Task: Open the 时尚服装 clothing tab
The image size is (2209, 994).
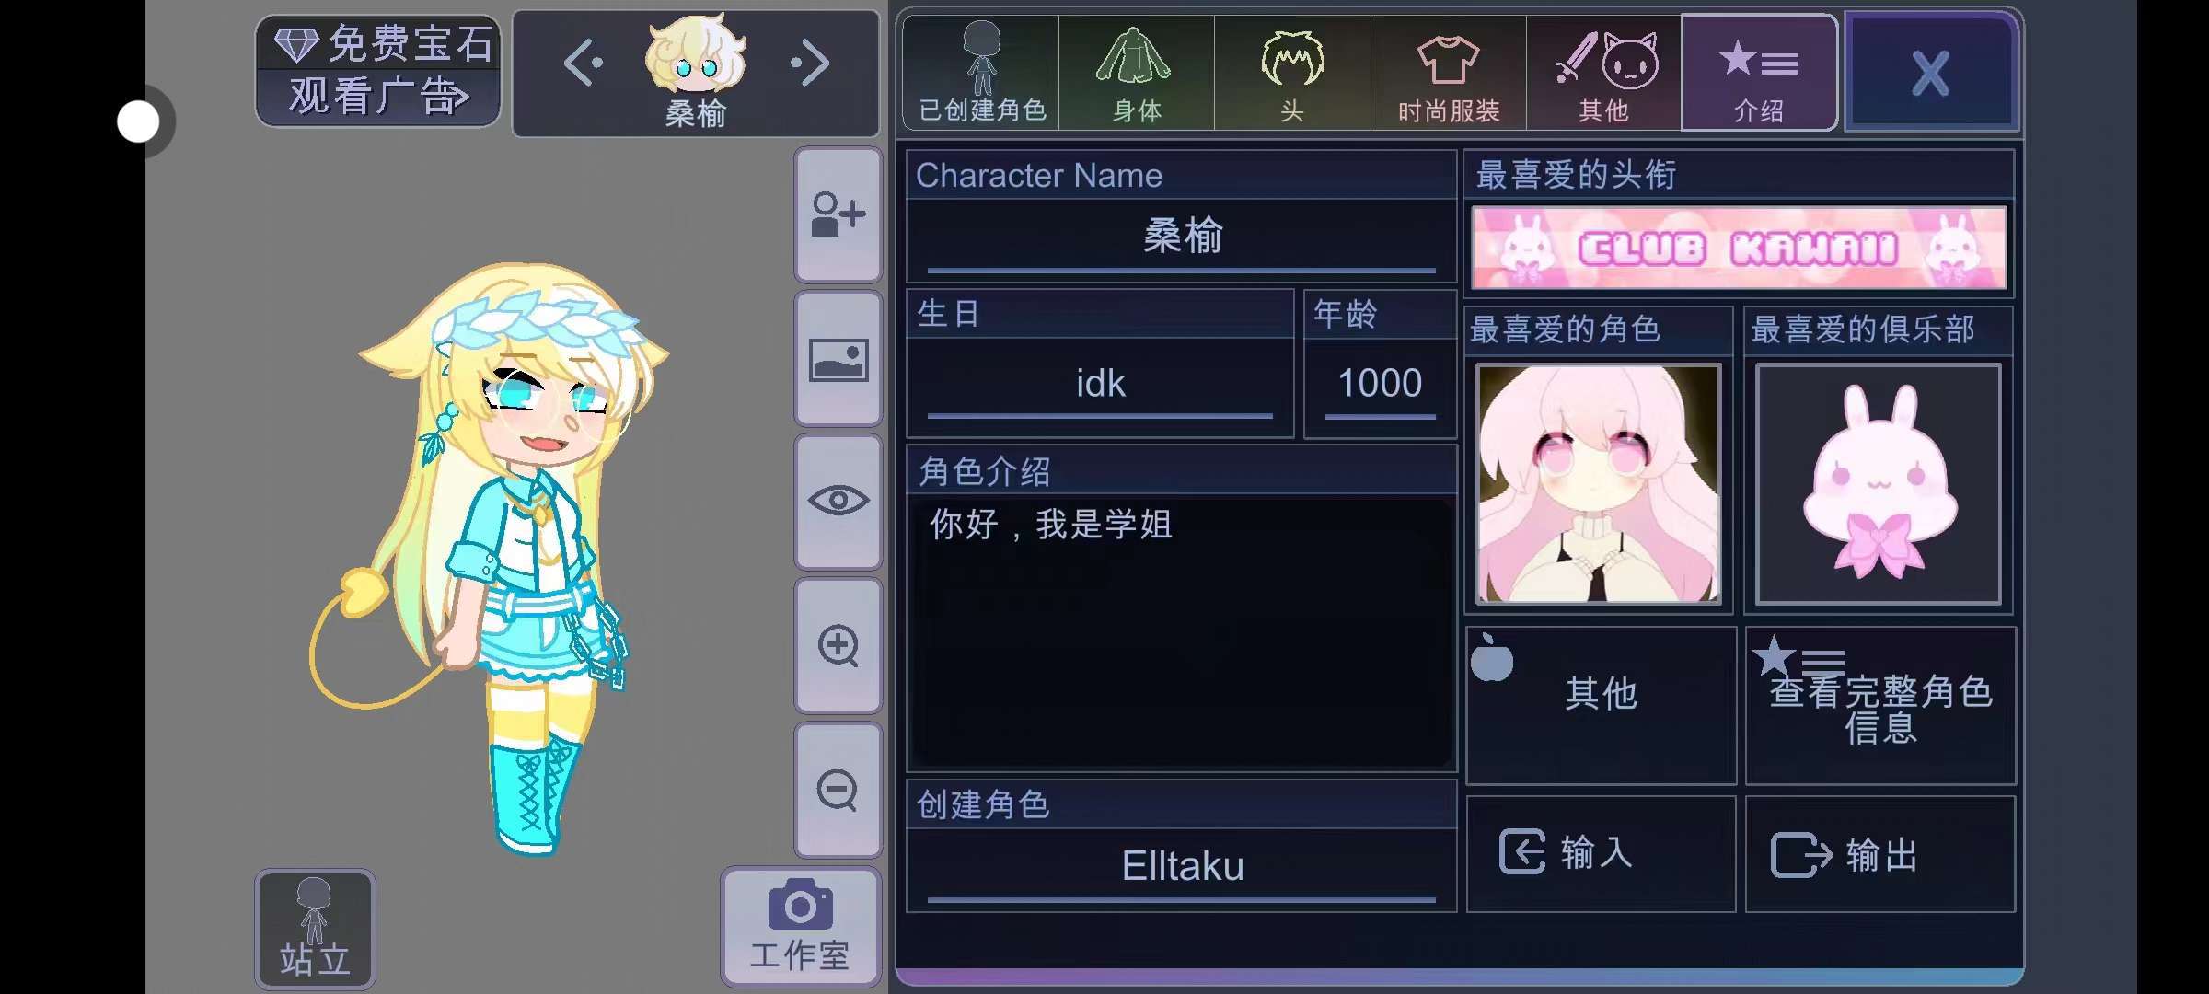Action: tap(1448, 73)
